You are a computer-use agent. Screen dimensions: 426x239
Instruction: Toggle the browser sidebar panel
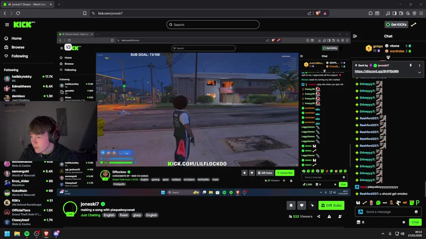pyautogui.click(x=394, y=13)
